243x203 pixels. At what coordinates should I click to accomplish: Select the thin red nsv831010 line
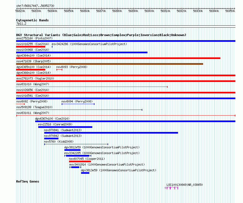[x=92, y=87]
